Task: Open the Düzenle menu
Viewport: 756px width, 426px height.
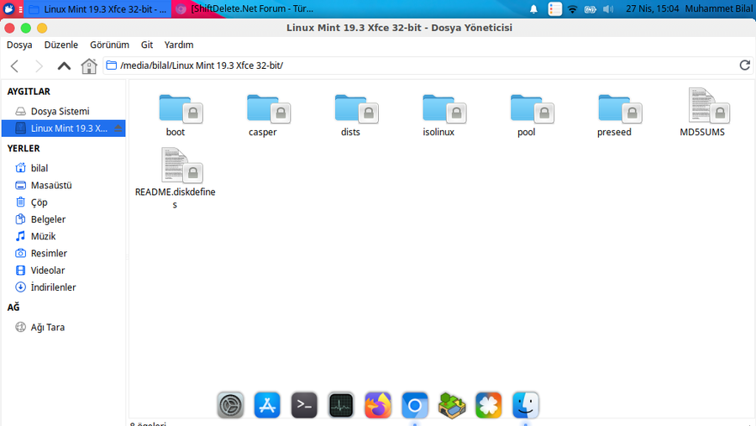Action: [x=61, y=45]
